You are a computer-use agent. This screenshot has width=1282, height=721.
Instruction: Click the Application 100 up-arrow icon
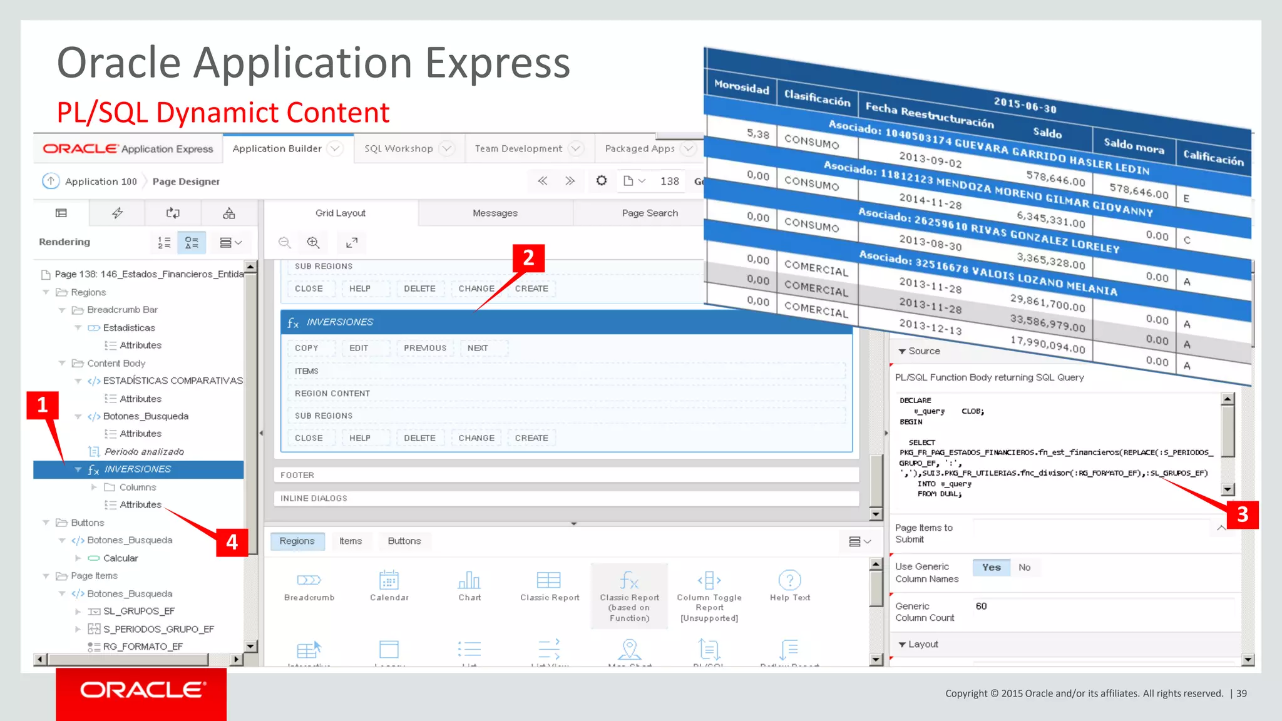click(x=51, y=181)
